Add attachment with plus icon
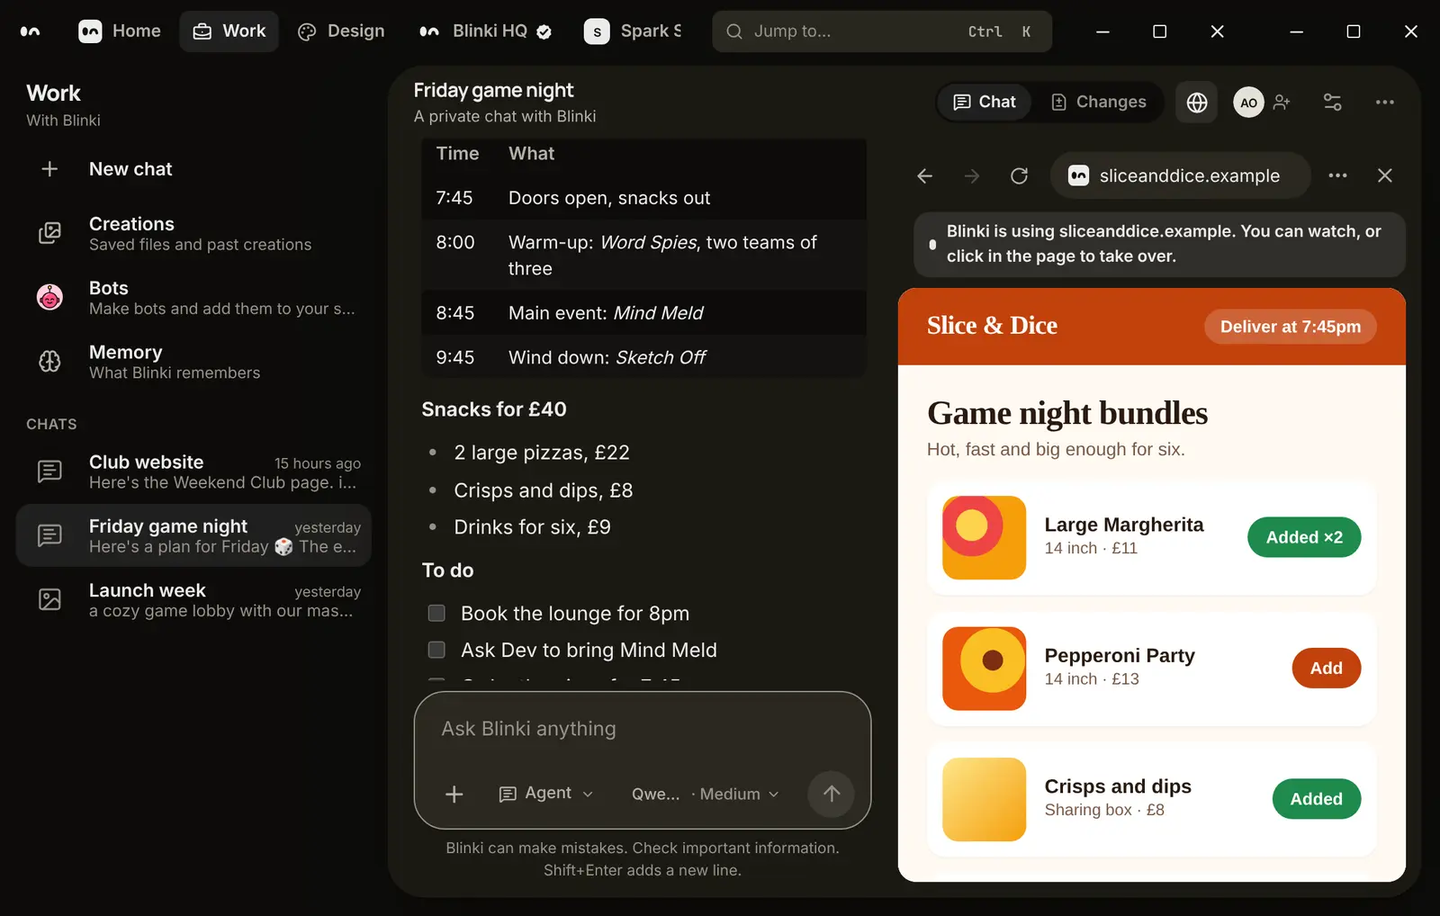 [454, 794]
